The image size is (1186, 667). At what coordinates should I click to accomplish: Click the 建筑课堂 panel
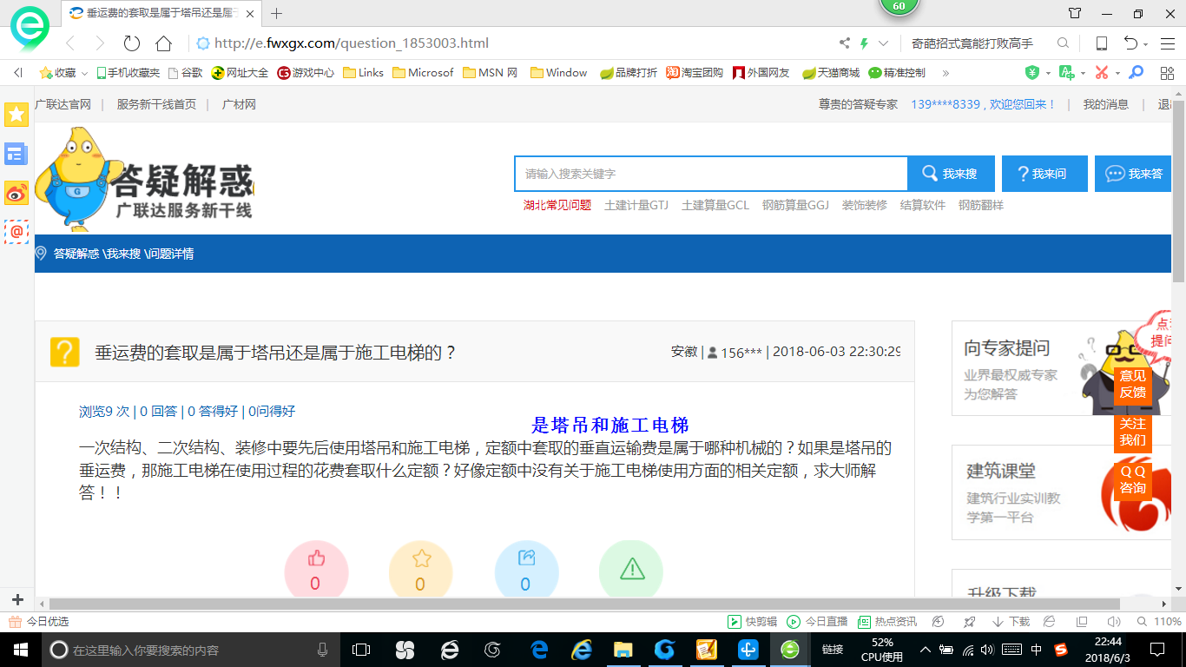pyautogui.click(x=1061, y=492)
